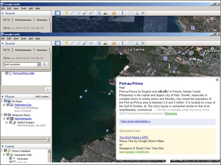Open View menu in front window

tap(16, 38)
